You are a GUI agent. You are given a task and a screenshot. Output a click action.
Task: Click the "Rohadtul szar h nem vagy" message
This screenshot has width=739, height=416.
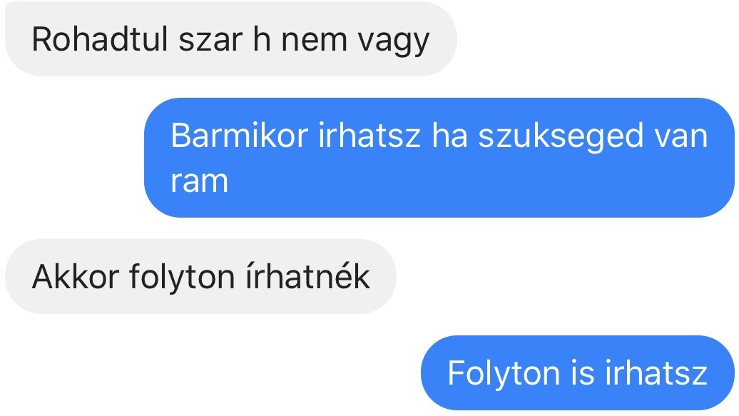[x=231, y=39]
